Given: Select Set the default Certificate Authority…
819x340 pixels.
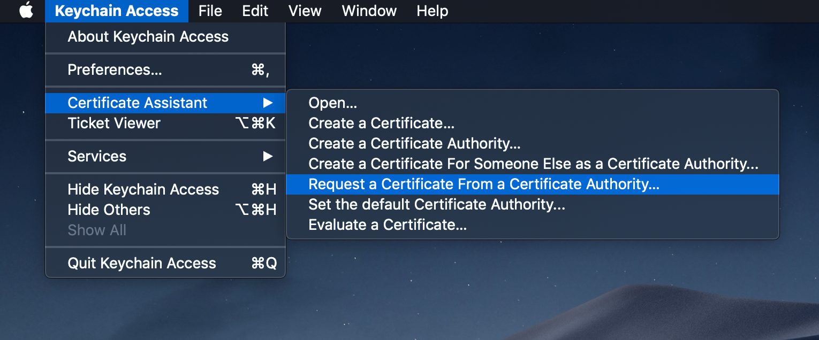Looking at the screenshot, I should (533, 205).
